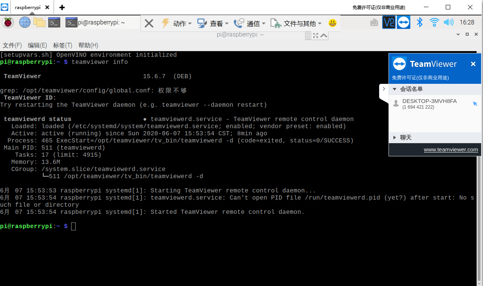
Task: Minimize the terminal window with down chevron
Action: pos(458,34)
